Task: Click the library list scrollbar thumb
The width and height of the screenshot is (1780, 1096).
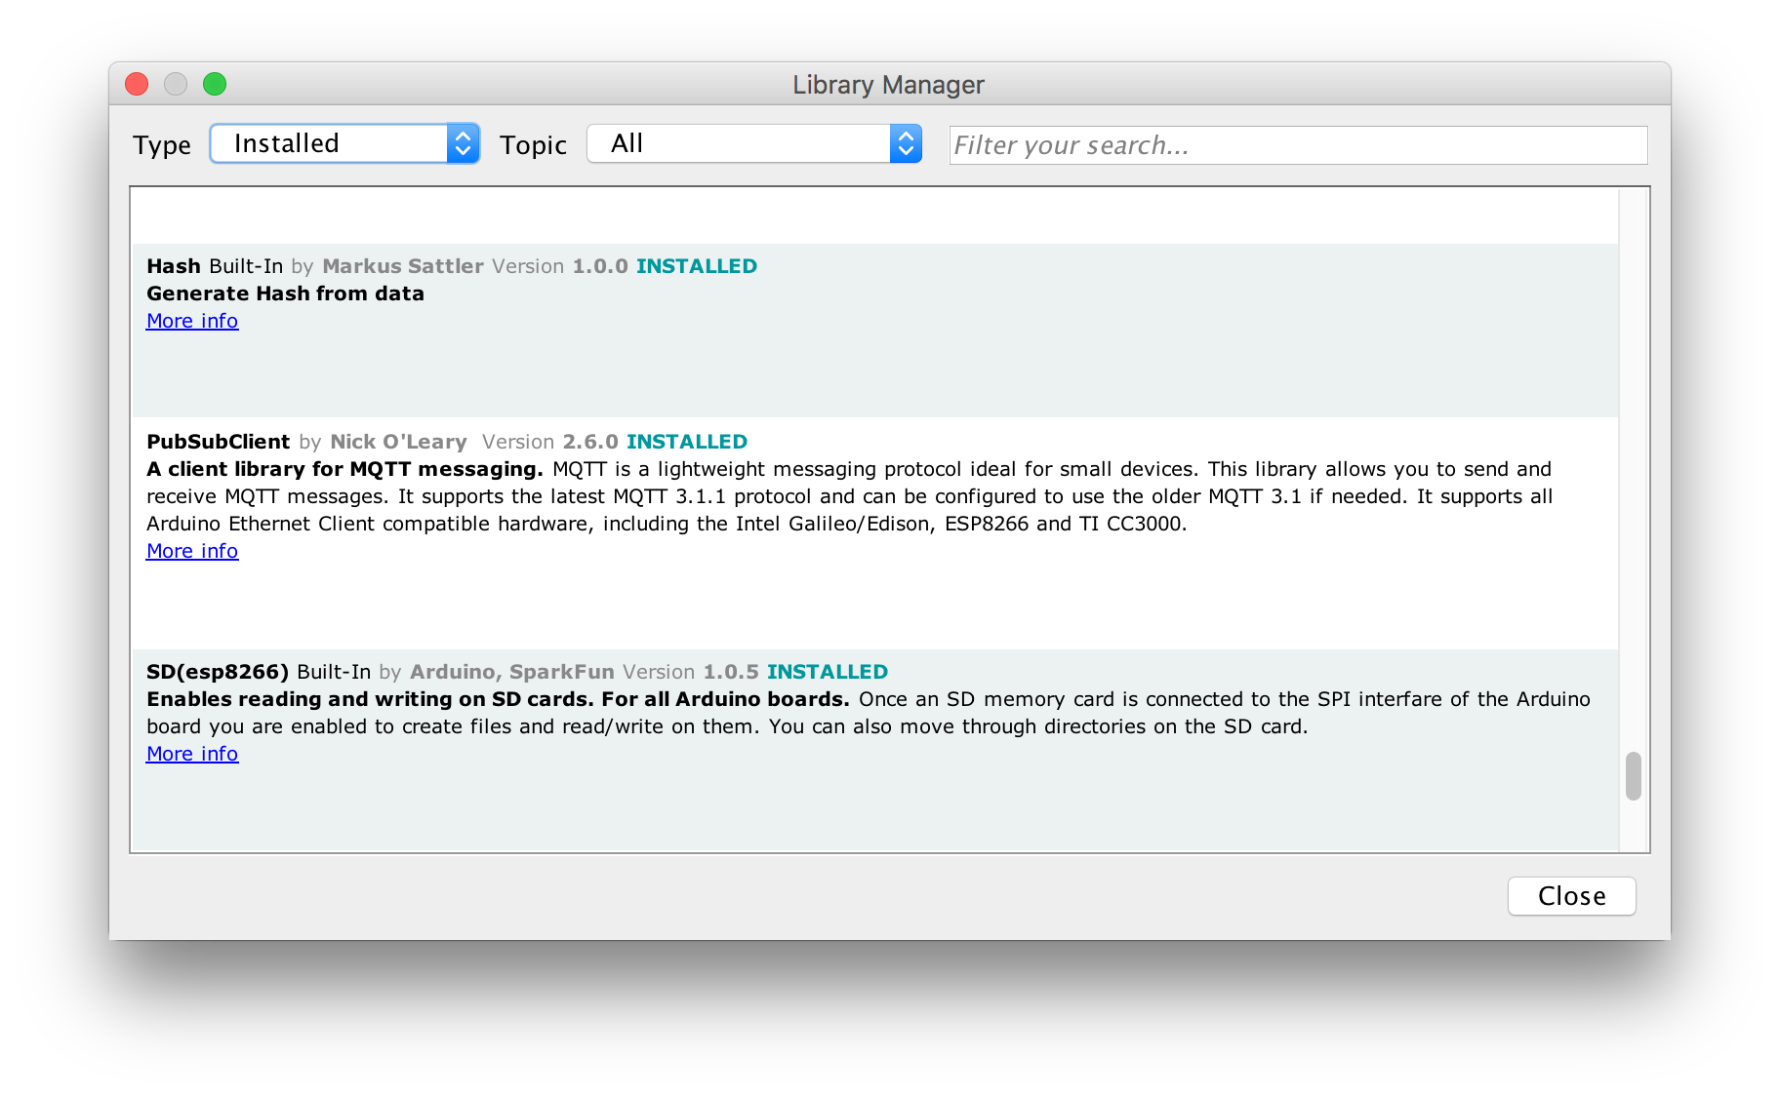Action: tap(1633, 776)
